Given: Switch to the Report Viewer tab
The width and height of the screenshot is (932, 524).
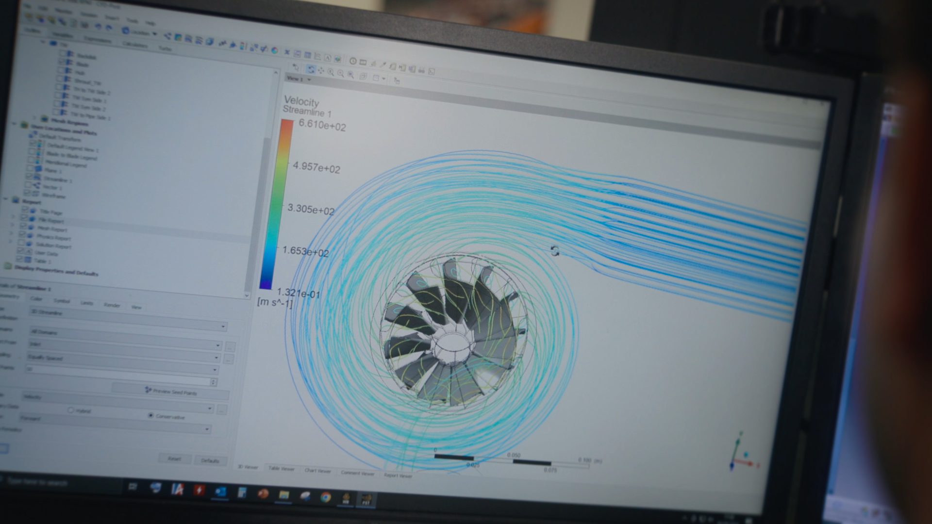Looking at the screenshot, I should tap(398, 475).
